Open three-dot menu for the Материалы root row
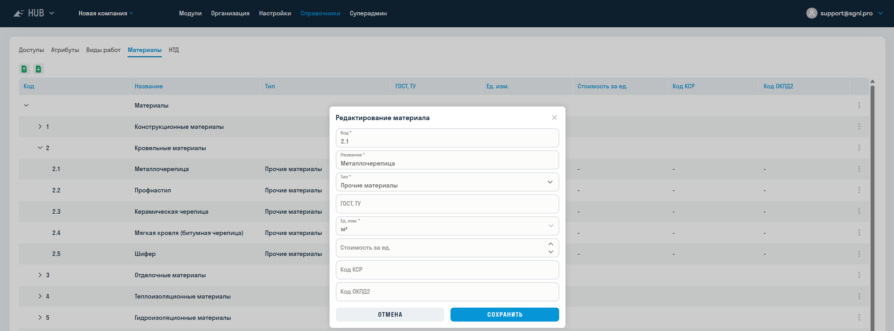This screenshot has height=331, width=894. point(859,105)
